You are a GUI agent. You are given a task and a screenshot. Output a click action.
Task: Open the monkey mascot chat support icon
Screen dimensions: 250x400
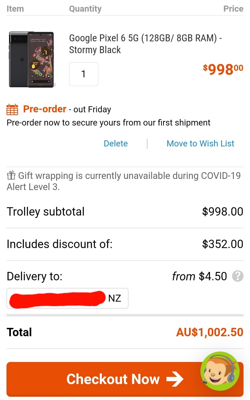click(220, 371)
